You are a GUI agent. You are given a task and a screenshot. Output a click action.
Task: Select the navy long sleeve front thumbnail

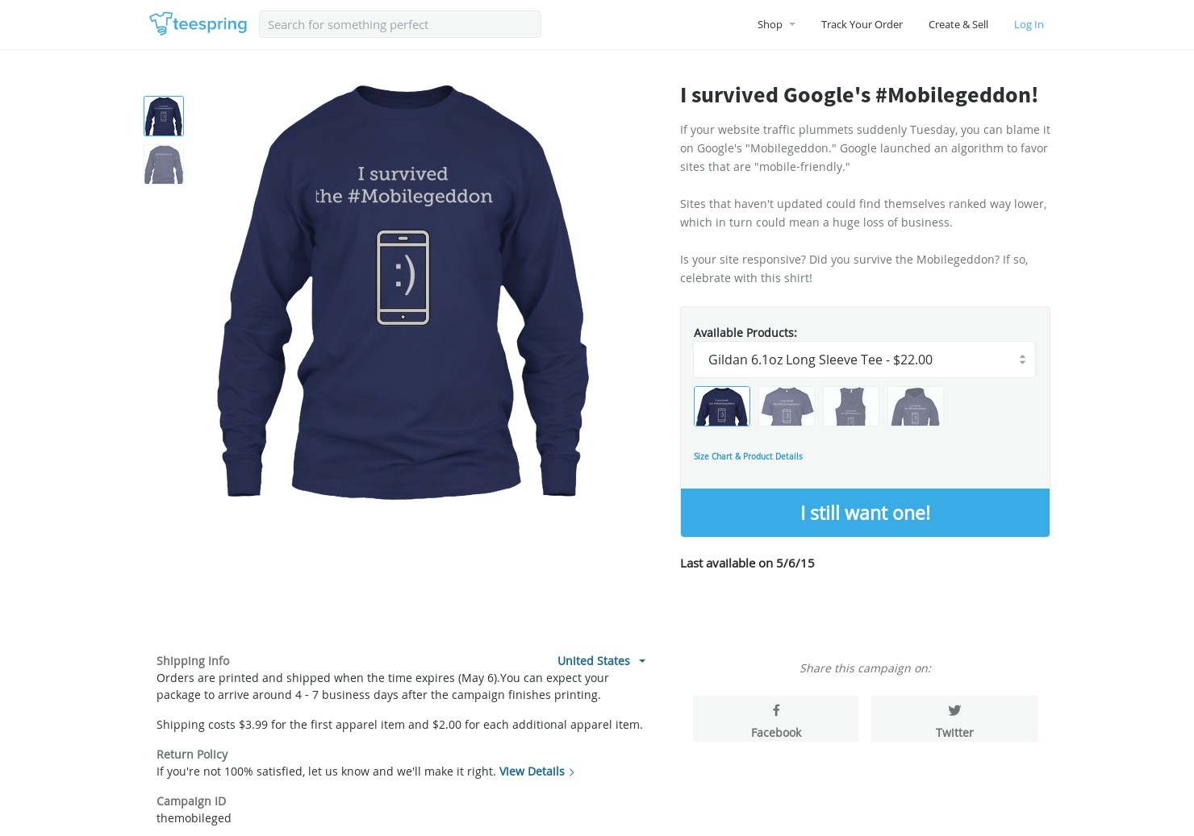(x=164, y=116)
